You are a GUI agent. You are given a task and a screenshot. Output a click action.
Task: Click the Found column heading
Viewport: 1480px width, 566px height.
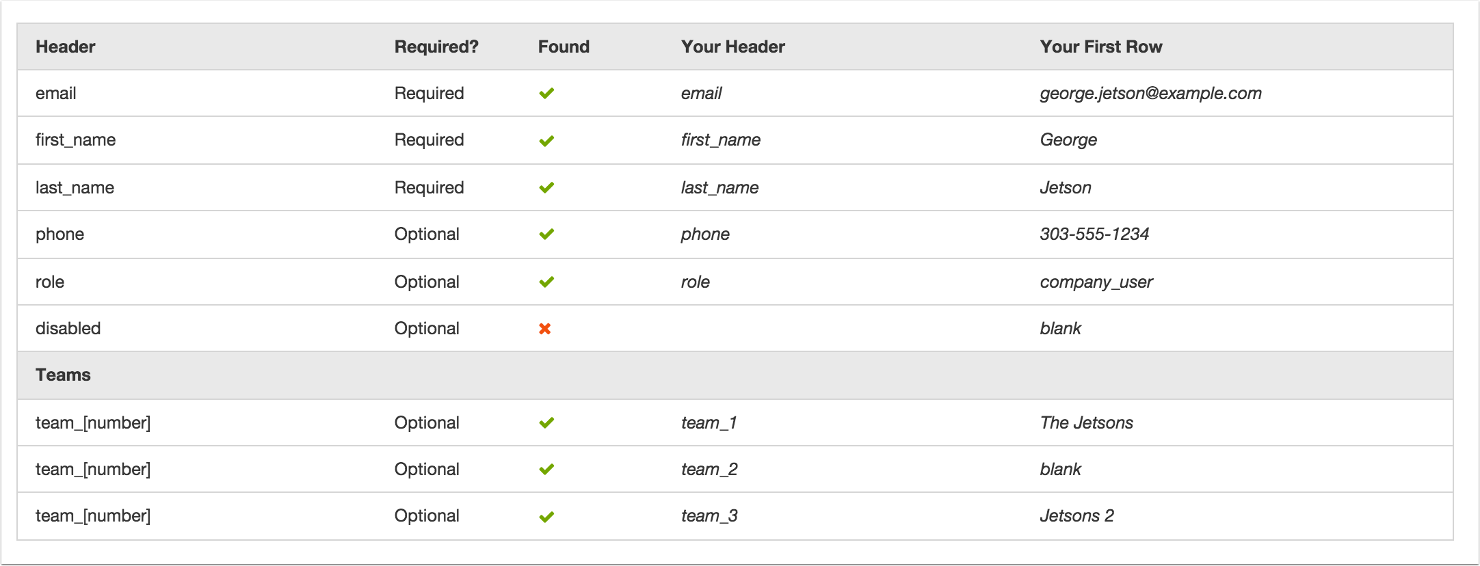[564, 46]
